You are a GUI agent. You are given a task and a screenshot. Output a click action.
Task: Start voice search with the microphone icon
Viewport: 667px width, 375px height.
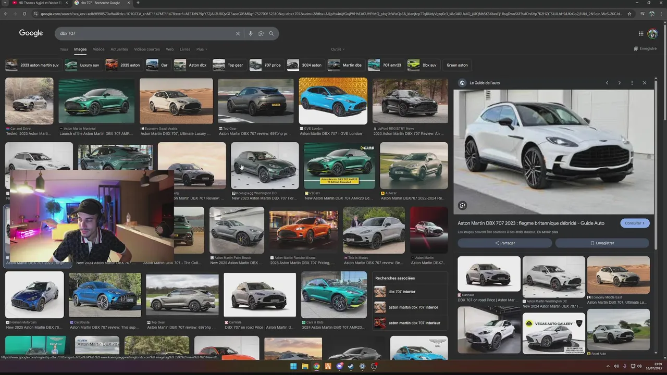[x=251, y=33]
